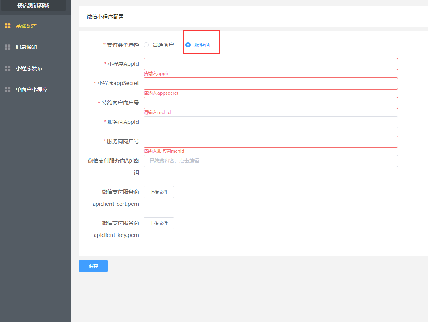The width and height of the screenshot is (428, 322).
Task: Focus the 小程序AppId input field
Action: pyautogui.click(x=270, y=64)
